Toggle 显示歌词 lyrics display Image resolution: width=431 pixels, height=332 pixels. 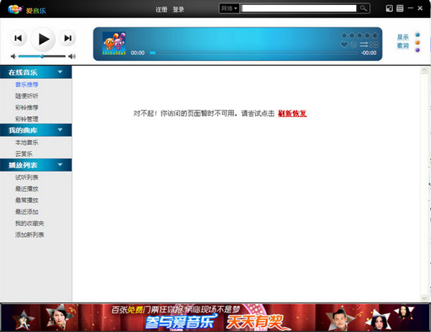click(x=402, y=42)
